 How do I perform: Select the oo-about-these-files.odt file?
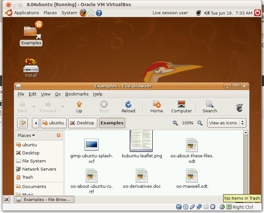[192, 151]
